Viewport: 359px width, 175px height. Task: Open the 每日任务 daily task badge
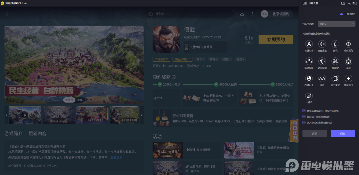pos(294,130)
